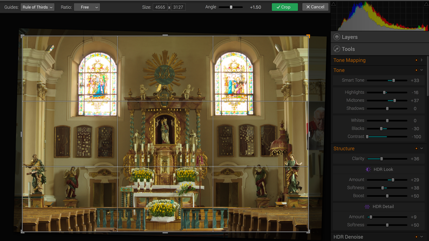
Task: Collapse the Structure section chevron
Action: pos(422,148)
